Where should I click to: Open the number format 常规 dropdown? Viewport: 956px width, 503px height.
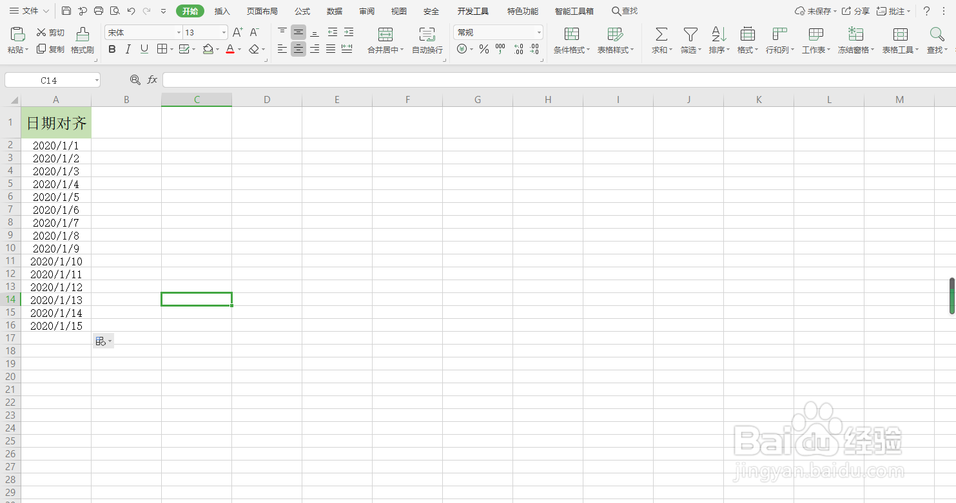539,32
